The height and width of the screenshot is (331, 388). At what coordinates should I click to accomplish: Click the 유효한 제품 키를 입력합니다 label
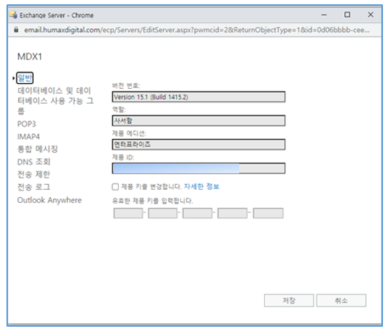click(152, 201)
